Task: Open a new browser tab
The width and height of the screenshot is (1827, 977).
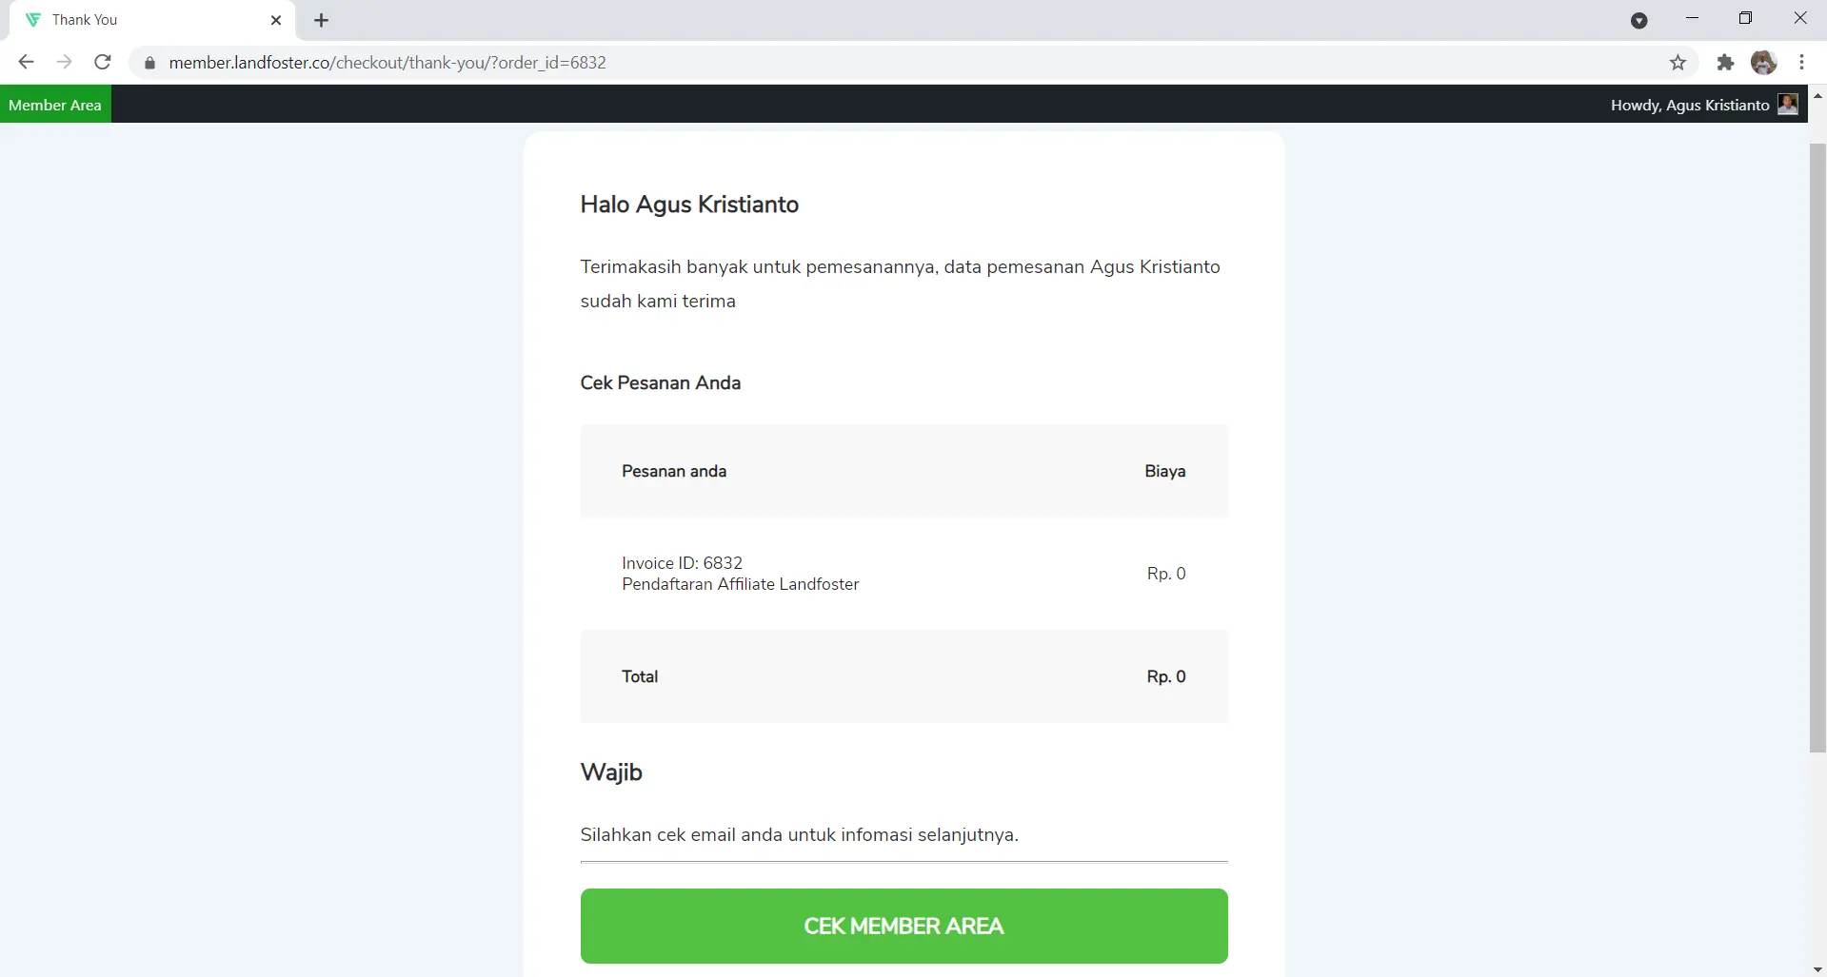Action: (322, 20)
